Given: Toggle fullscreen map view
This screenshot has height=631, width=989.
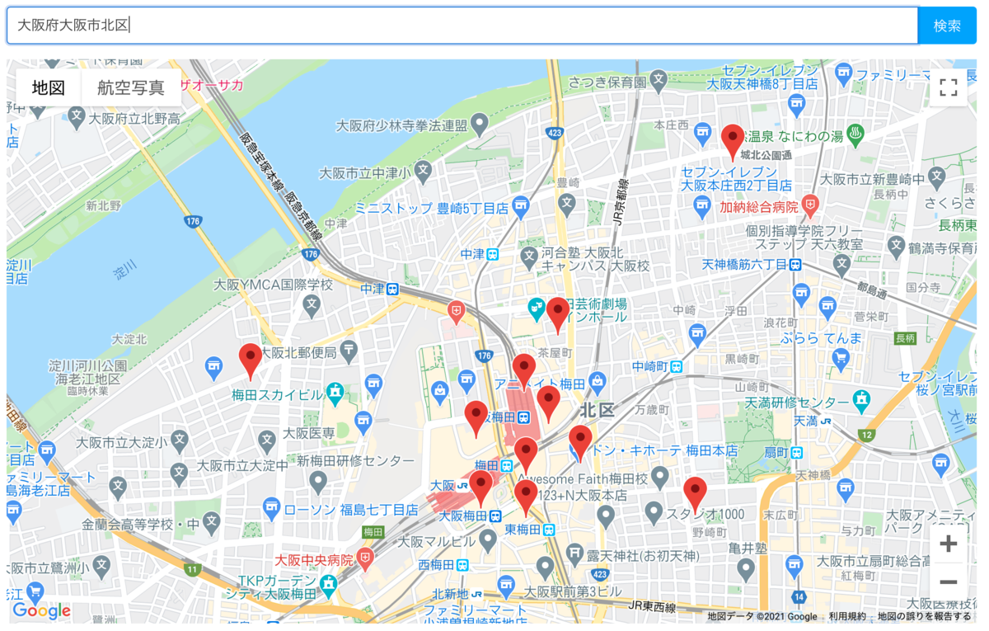Looking at the screenshot, I should coord(949,87).
